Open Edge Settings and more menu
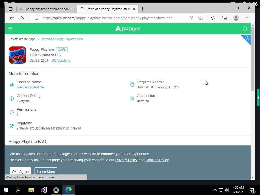The height and width of the screenshot is (195, 260). (x=248, y=18)
